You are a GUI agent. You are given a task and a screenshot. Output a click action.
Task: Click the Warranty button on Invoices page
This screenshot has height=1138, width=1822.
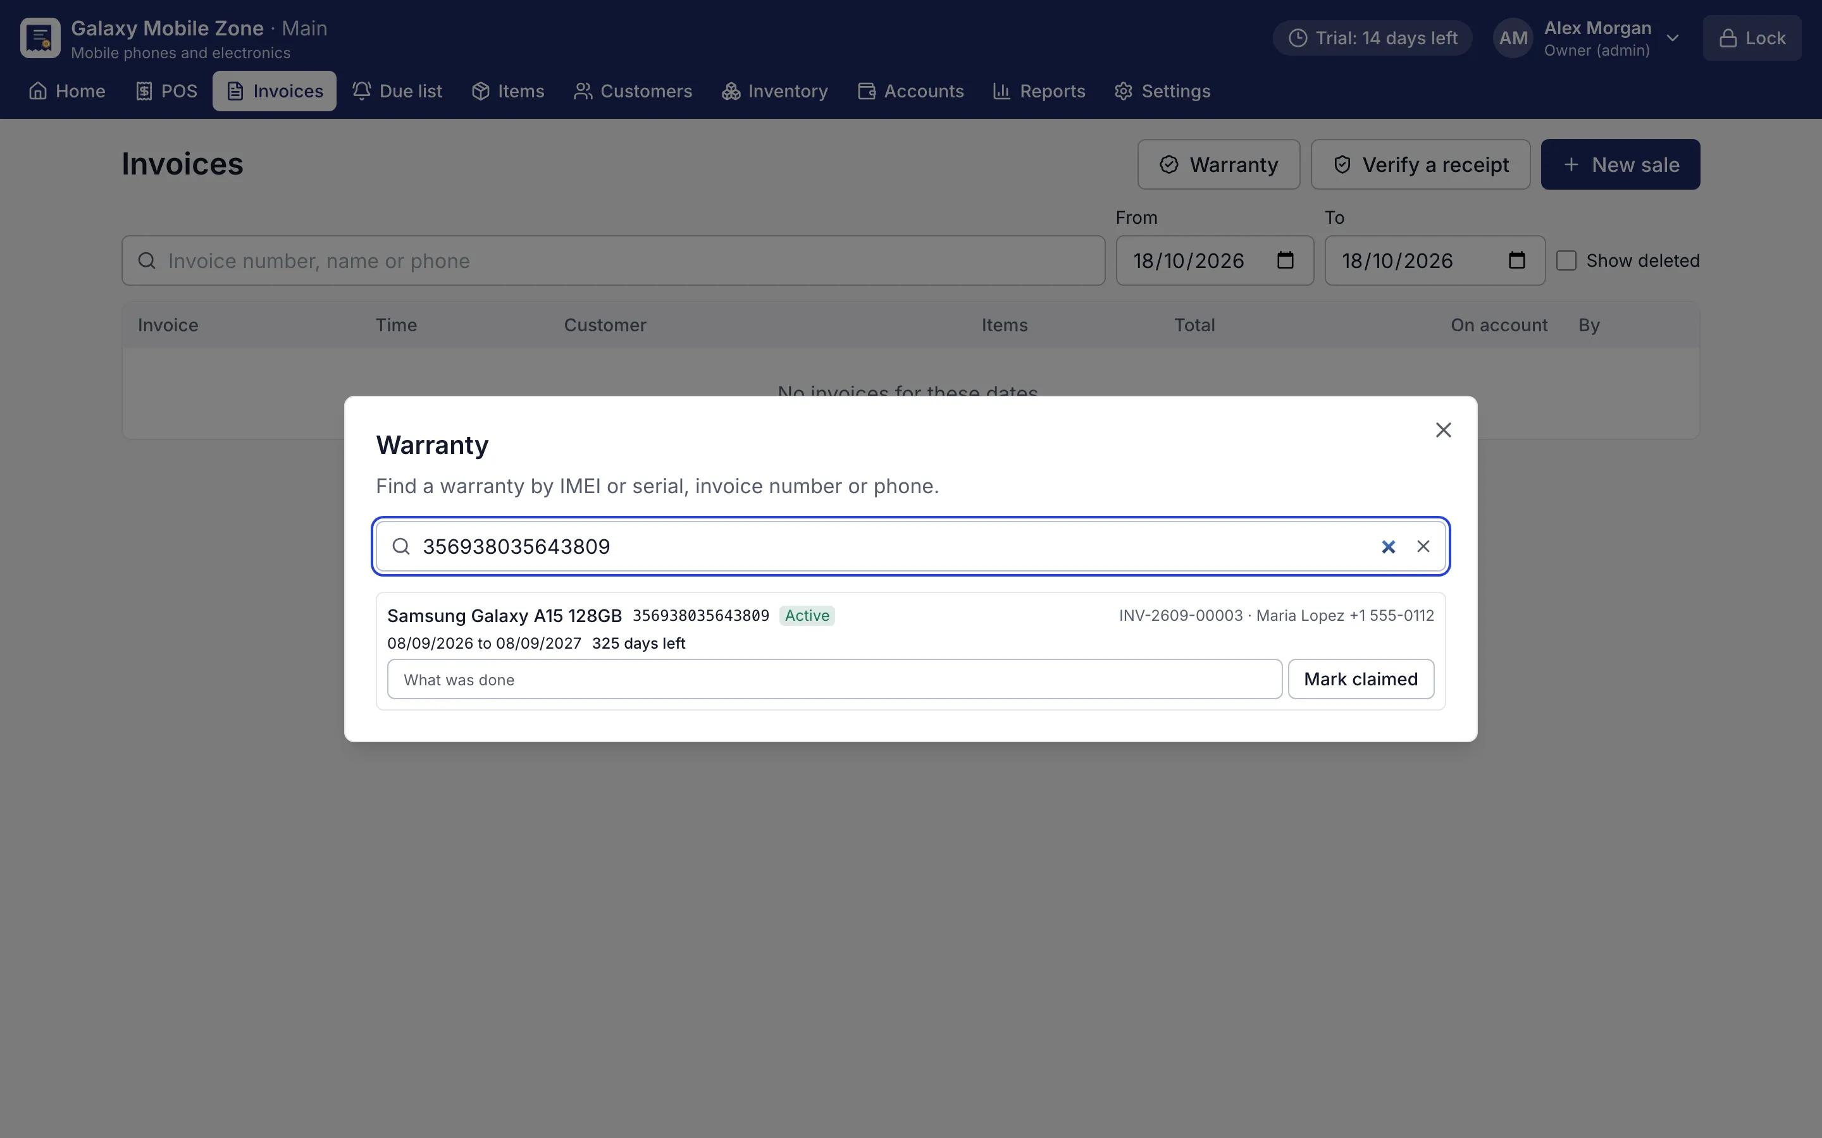[1218, 164]
